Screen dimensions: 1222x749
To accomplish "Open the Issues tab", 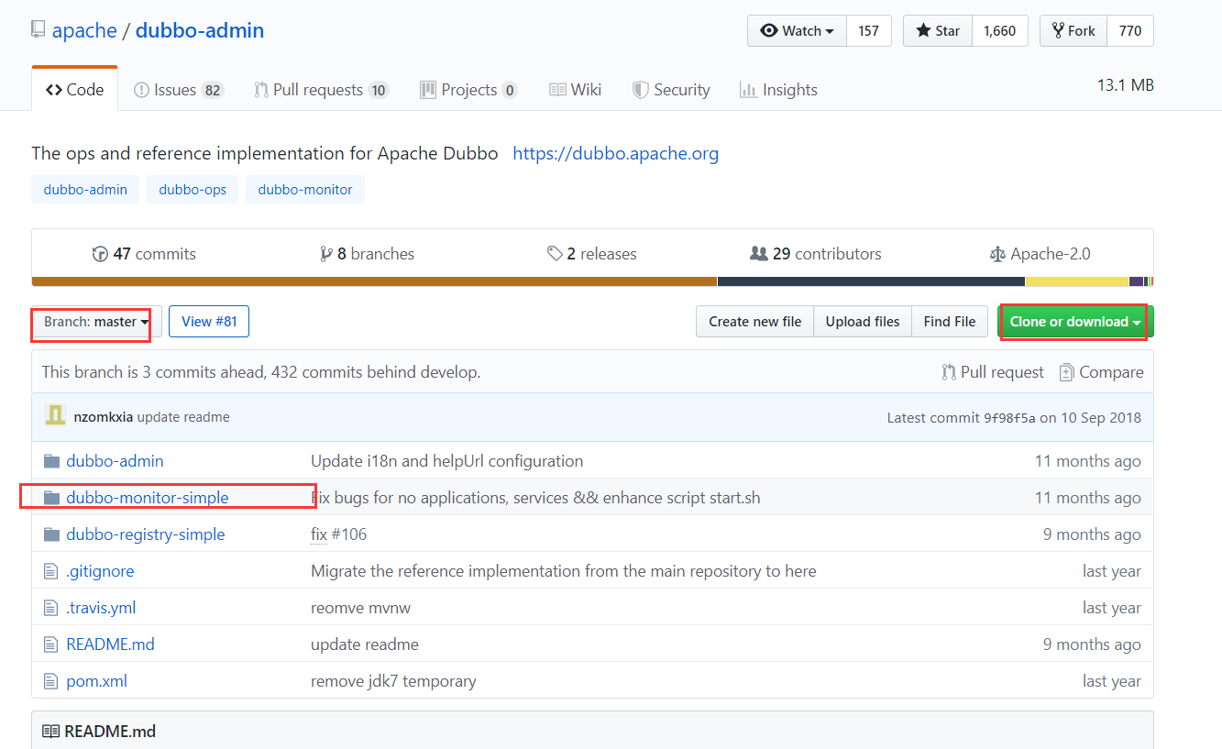I will point(179,90).
